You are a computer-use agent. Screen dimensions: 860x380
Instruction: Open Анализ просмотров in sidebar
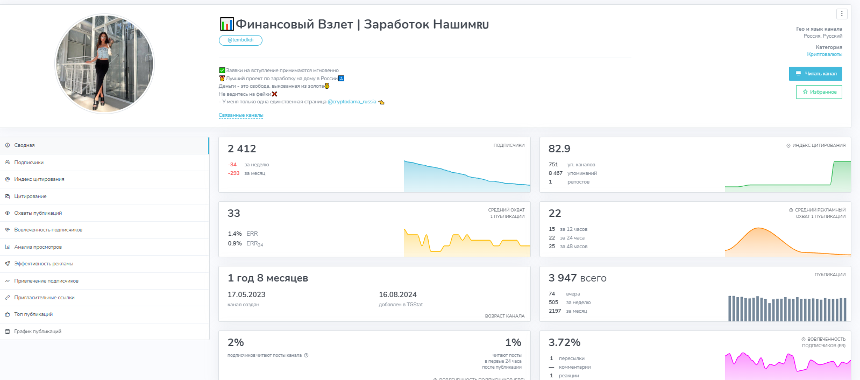(104, 247)
